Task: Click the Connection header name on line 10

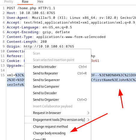Action: (16, 51)
